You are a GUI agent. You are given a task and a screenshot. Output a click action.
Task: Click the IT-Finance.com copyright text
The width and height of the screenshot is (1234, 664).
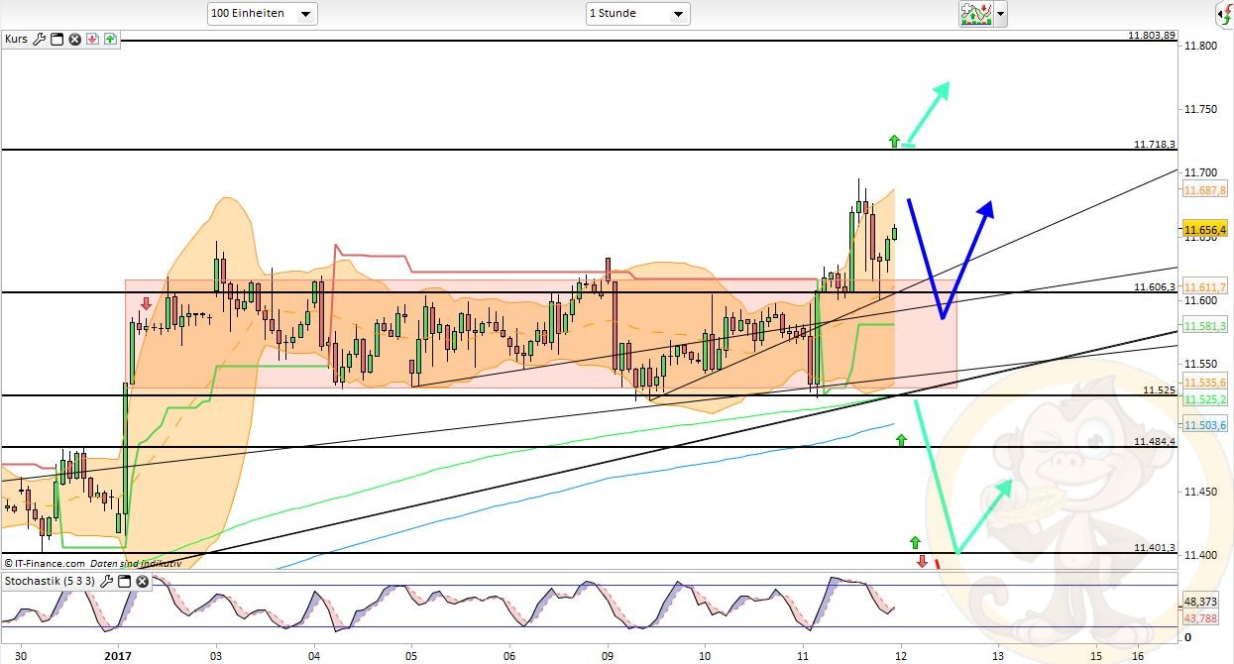pyautogui.click(x=46, y=563)
